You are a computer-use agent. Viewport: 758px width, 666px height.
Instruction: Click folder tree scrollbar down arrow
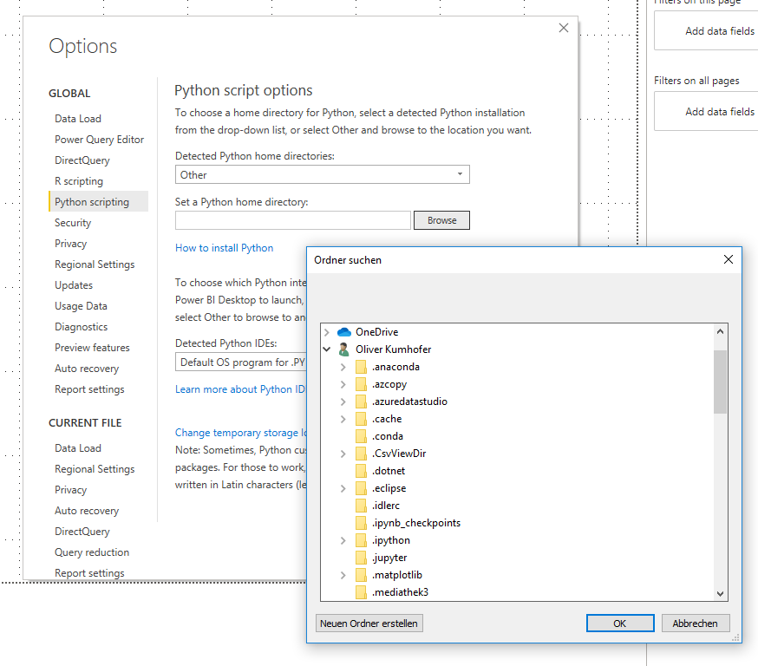pos(720,593)
